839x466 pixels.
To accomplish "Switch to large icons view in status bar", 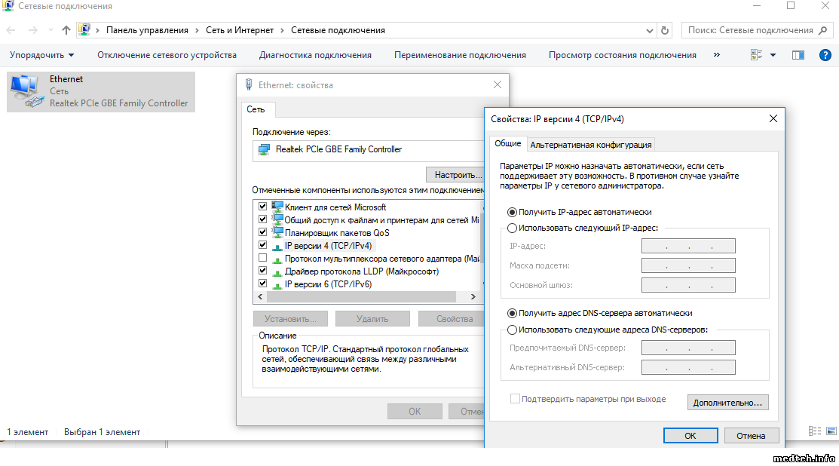I will coord(831,431).
